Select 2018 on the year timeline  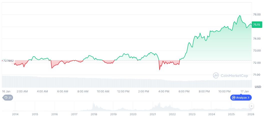pos(94,114)
